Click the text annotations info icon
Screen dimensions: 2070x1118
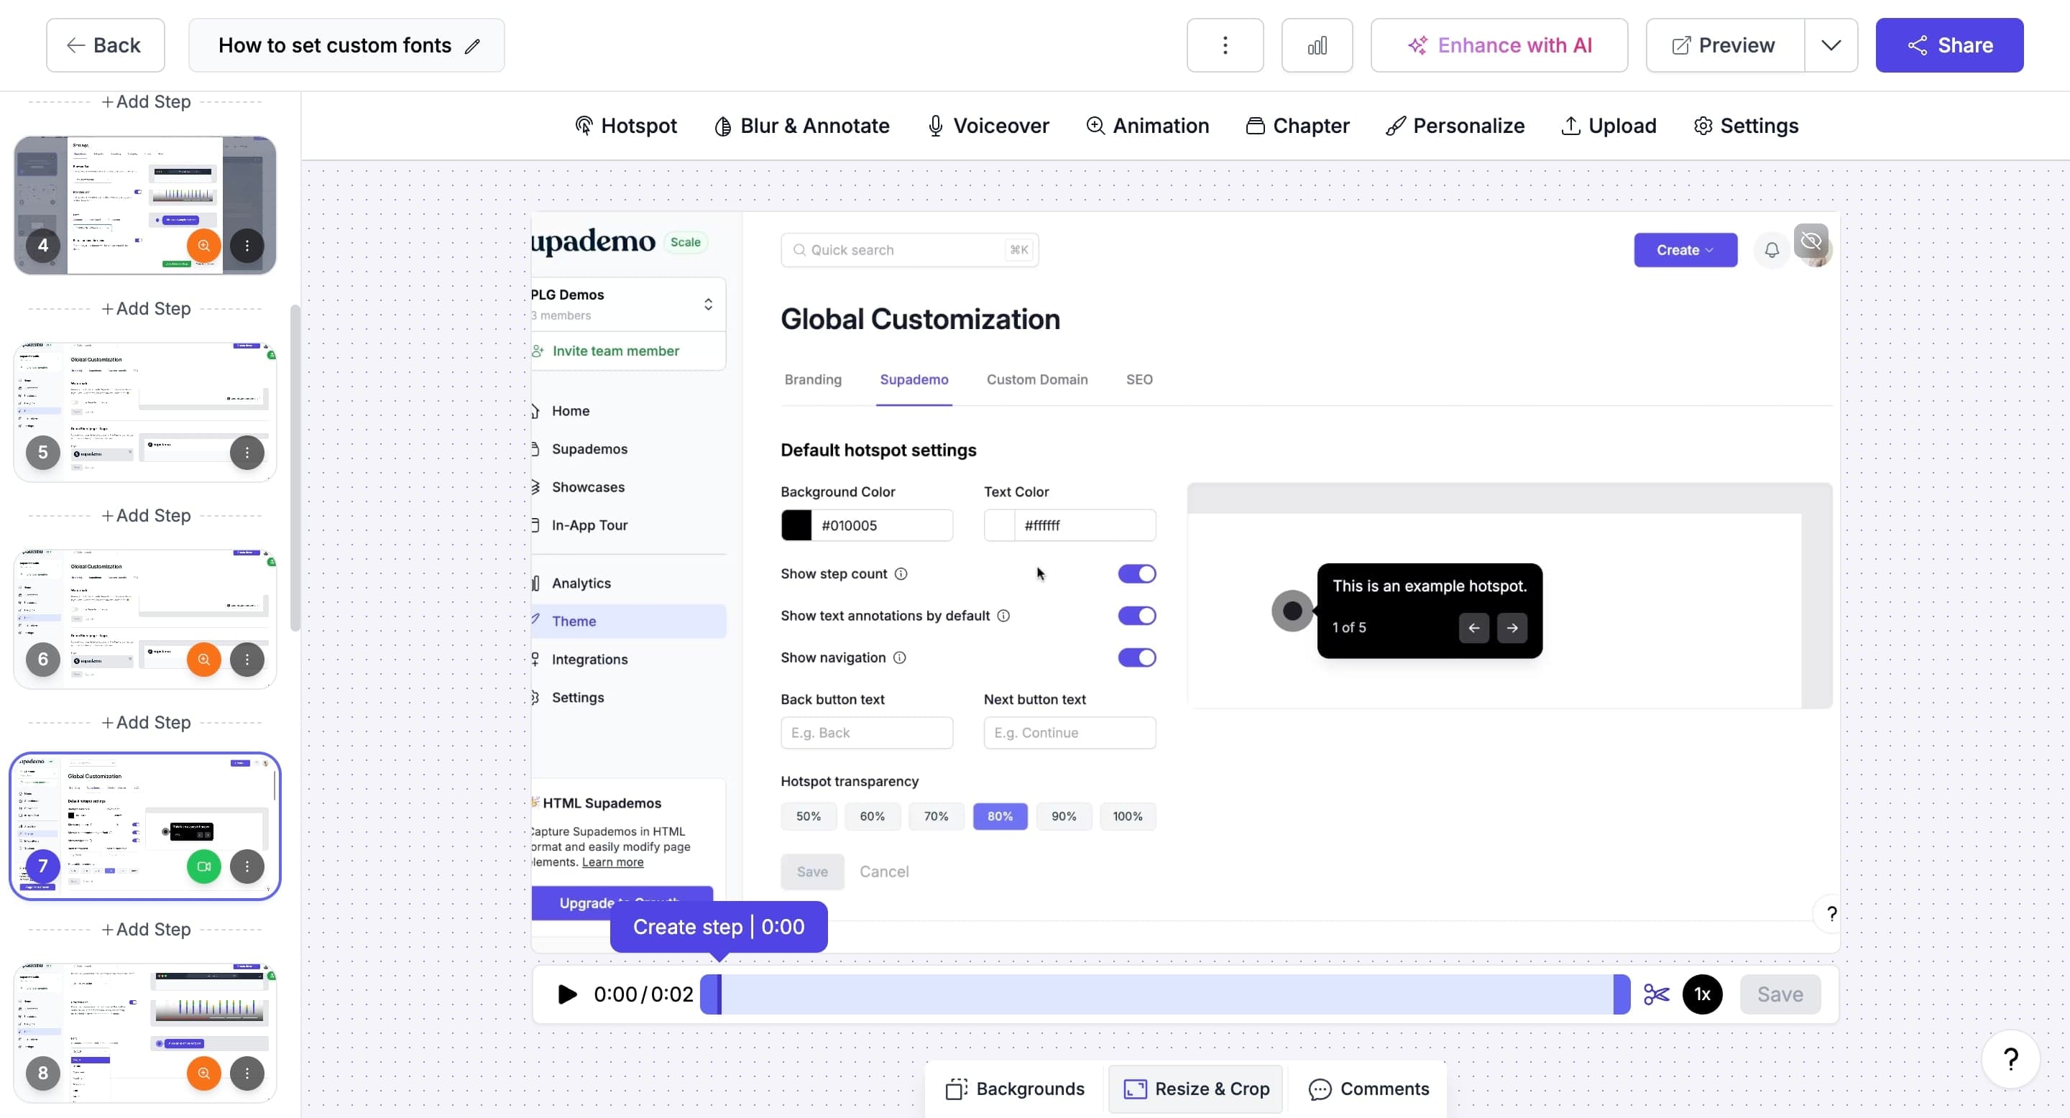click(1003, 616)
